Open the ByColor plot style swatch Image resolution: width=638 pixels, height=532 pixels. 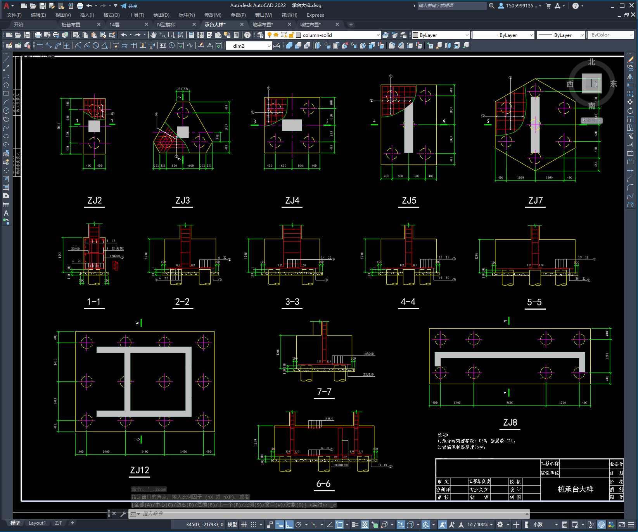(610, 35)
